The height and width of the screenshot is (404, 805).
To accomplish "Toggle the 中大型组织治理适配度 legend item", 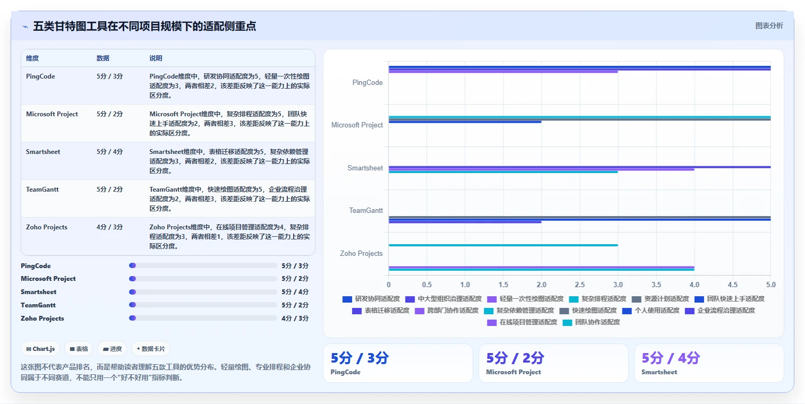I will pyautogui.click(x=443, y=299).
